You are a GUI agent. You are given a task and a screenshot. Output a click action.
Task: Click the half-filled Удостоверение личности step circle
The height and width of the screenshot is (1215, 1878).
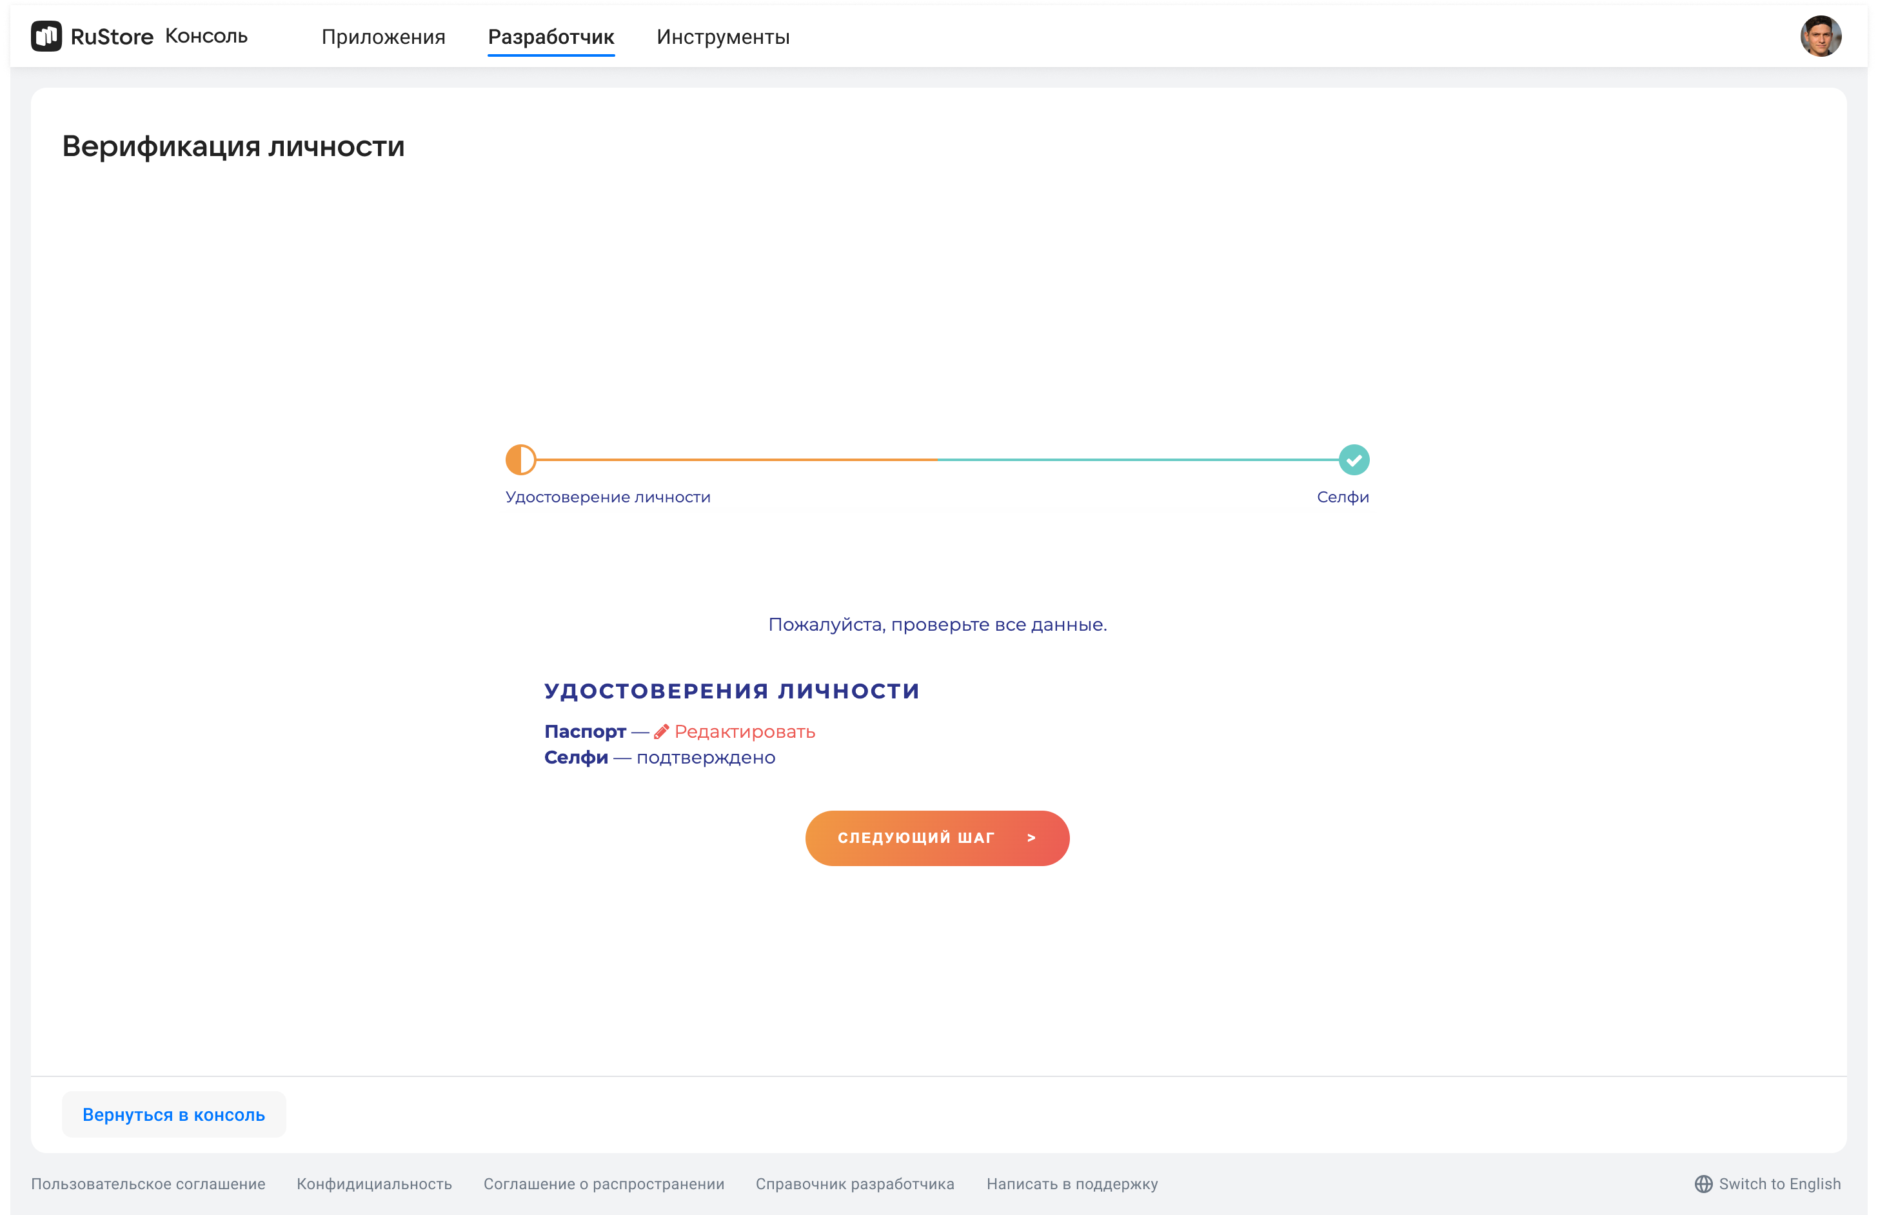point(520,460)
